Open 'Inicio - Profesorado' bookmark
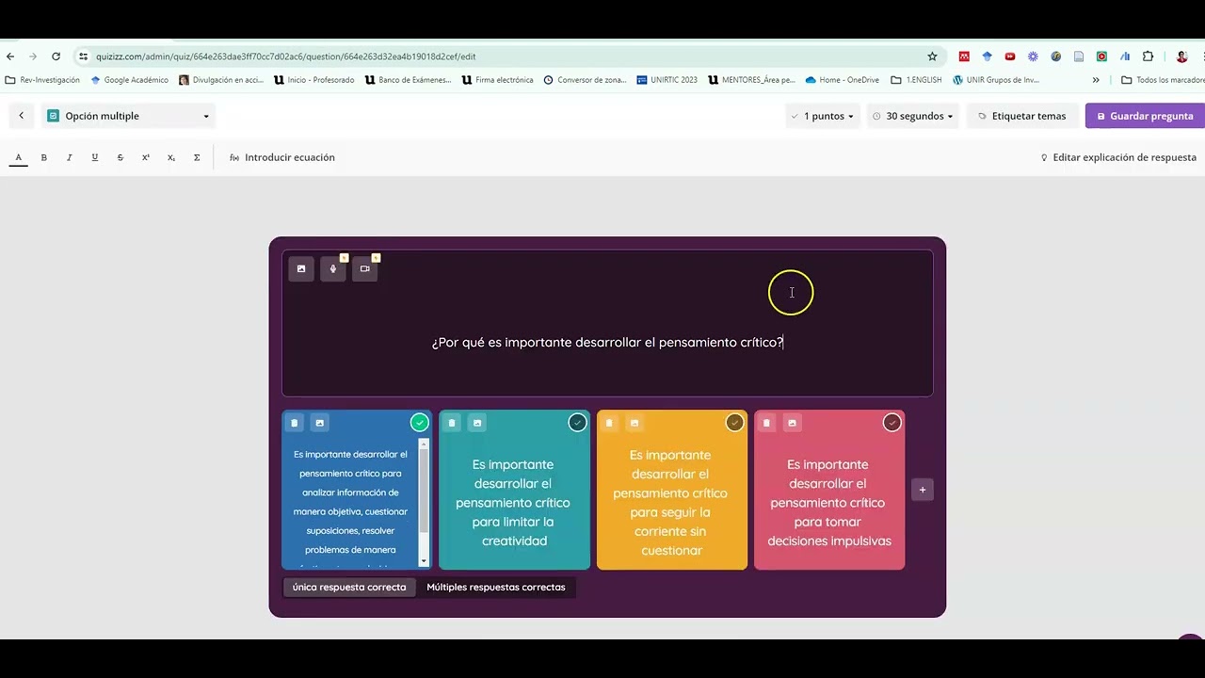The height and width of the screenshot is (678, 1205). tap(313, 80)
